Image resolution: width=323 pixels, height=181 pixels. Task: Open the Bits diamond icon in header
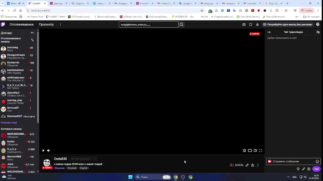click(257, 24)
